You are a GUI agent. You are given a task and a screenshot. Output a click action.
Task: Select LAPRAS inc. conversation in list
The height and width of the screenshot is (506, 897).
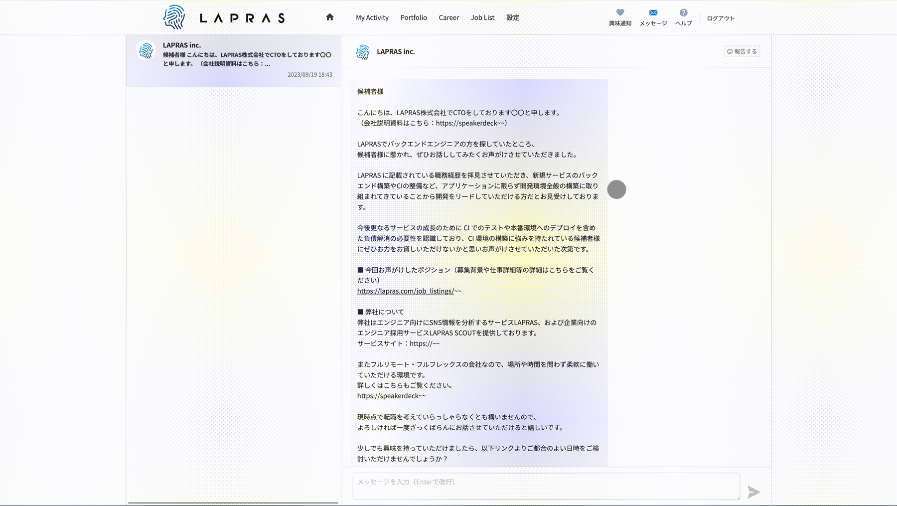233,60
